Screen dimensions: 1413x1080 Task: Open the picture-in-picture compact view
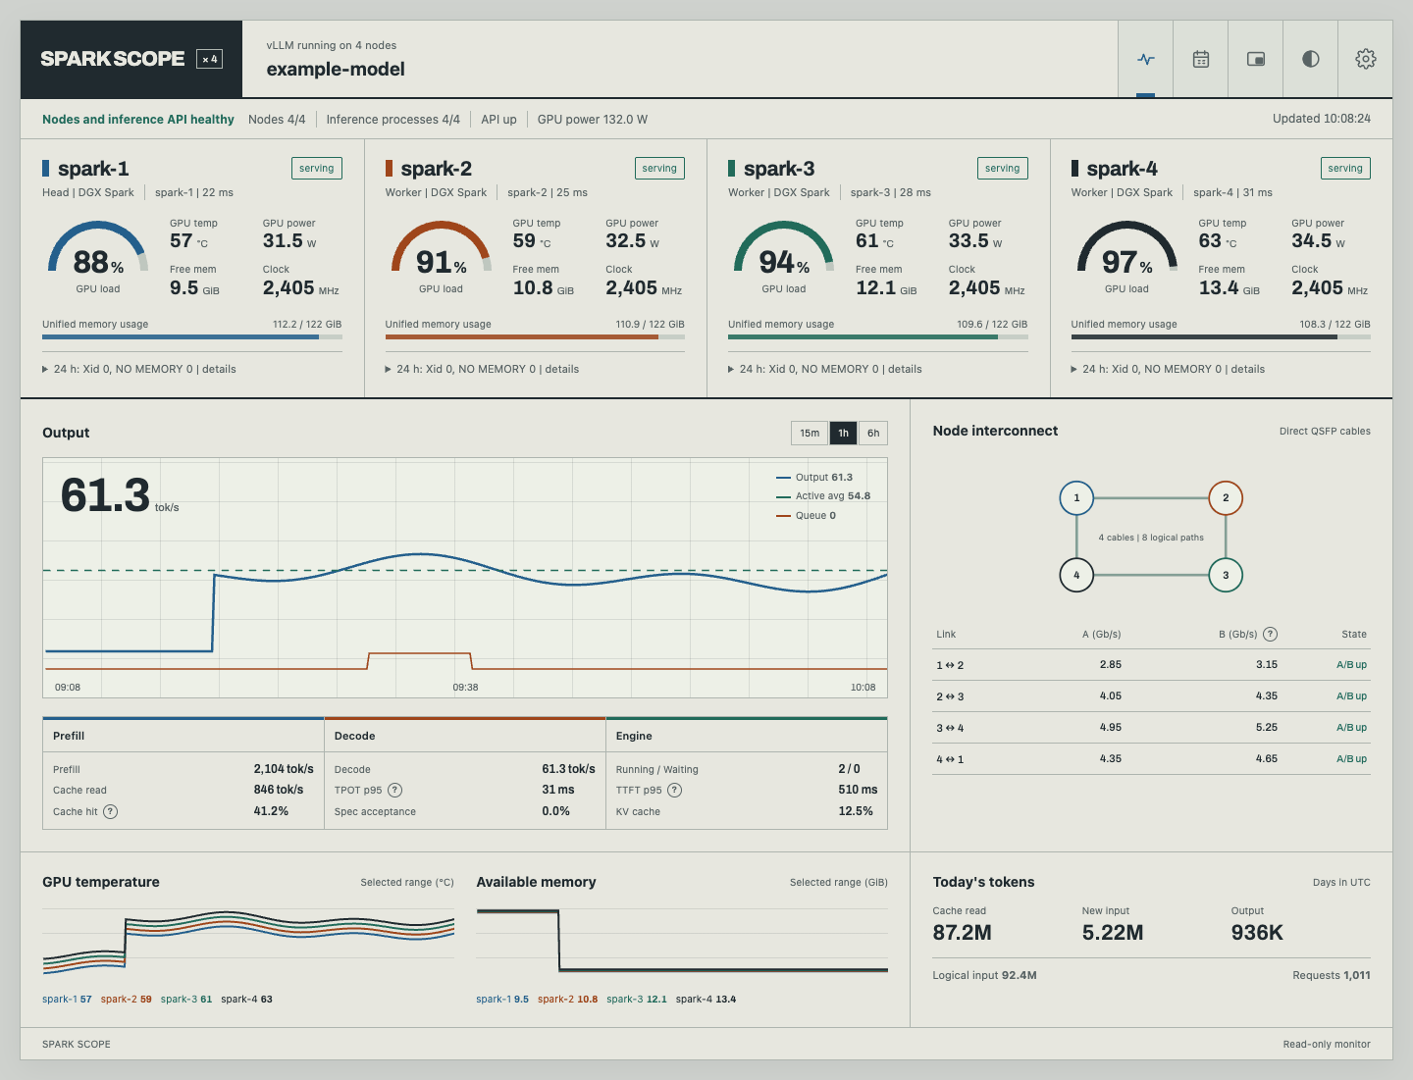point(1256,59)
